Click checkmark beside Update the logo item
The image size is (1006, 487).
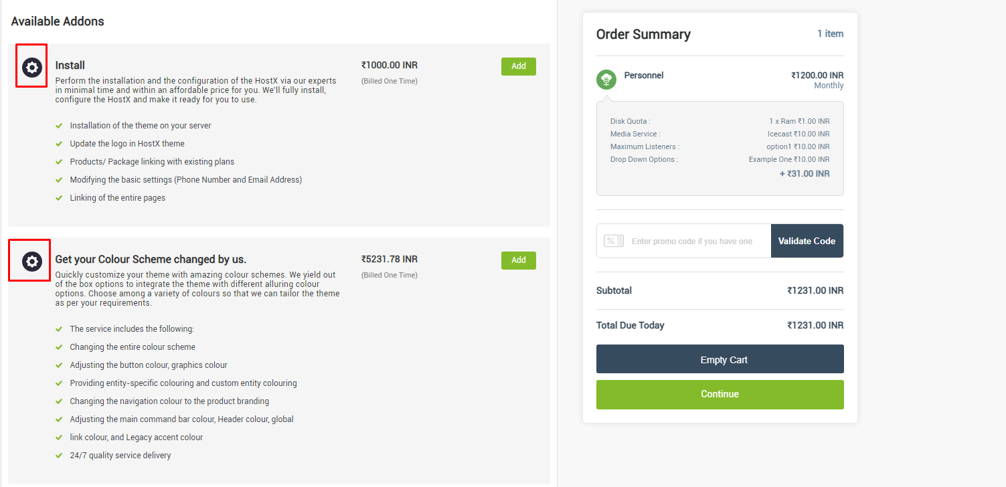point(59,144)
